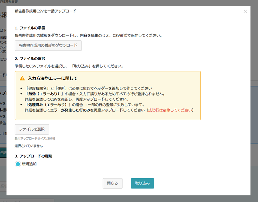Screen dimensions: 258x202
Task: Click the 新規追加 label text
Action: (x=29, y=164)
